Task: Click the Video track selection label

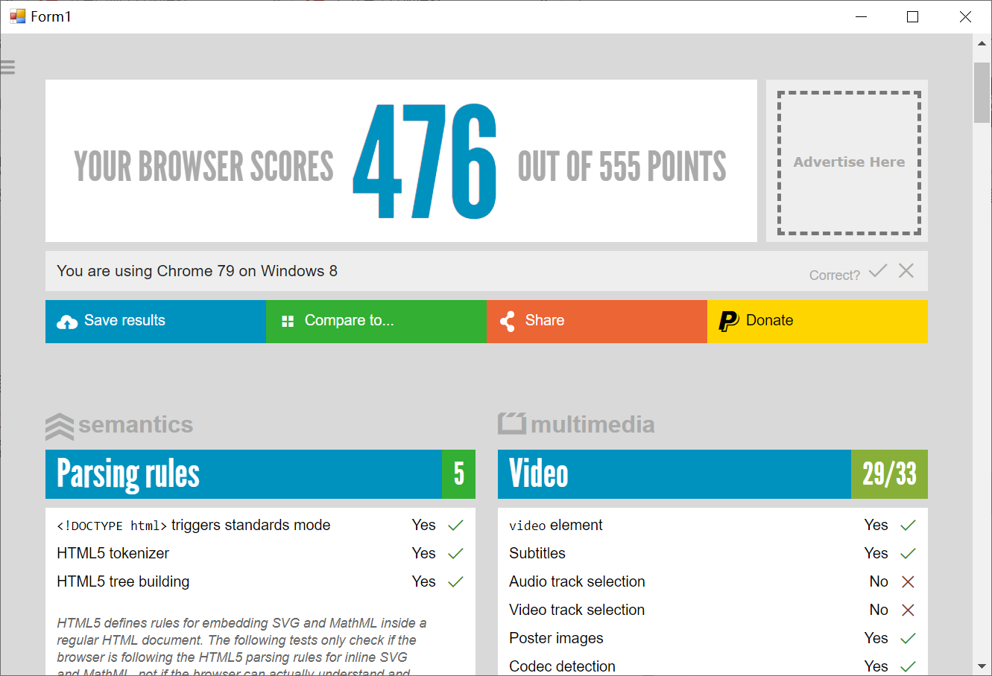Action: [577, 610]
